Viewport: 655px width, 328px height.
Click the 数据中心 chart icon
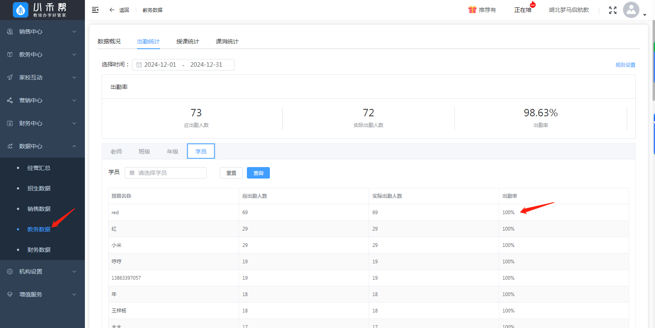tap(10, 146)
